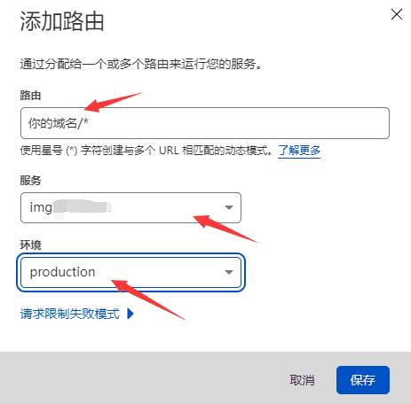Click the caret arrow in 服务 dropdown
This screenshot has height=404, width=411.
(229, 207)
